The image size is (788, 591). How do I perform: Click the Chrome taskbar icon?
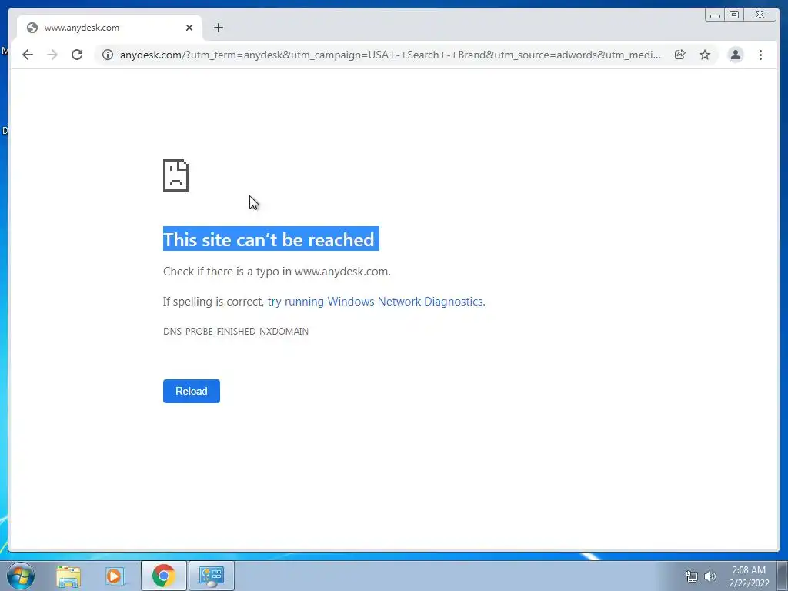click(164, 576)
